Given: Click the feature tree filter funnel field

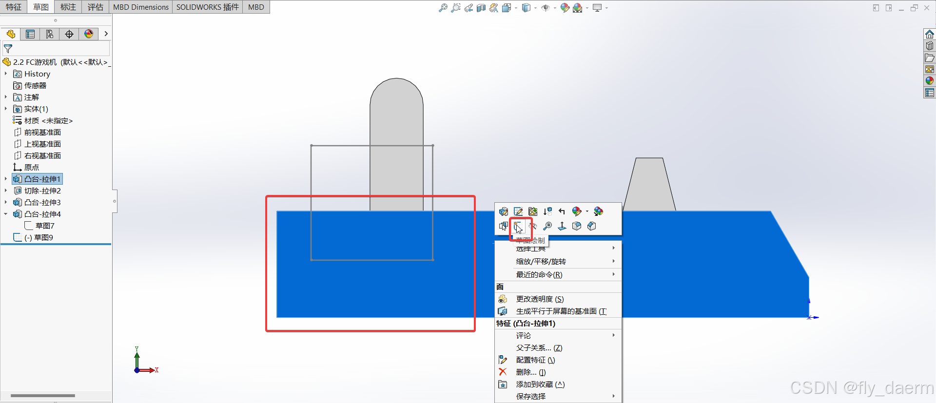Looking at the screenshot, I should [56, 49].
